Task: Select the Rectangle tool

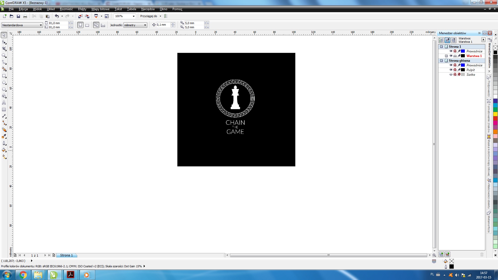Action: [4, 76]
